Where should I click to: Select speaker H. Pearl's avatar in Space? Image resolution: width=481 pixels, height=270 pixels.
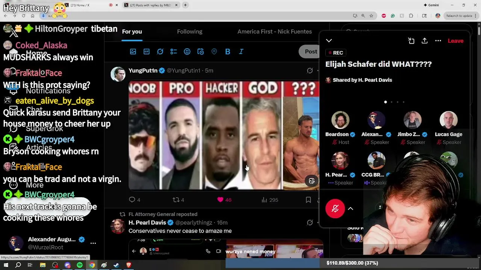340,160
